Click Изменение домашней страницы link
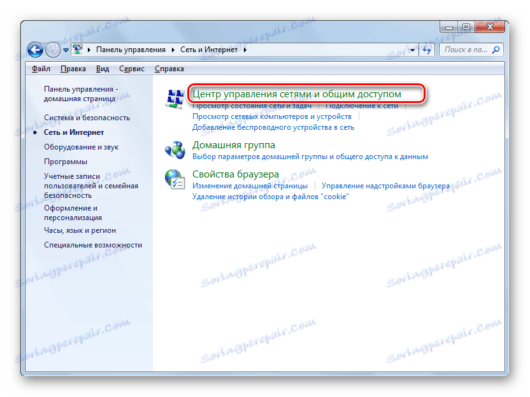 tap(250, 186)
